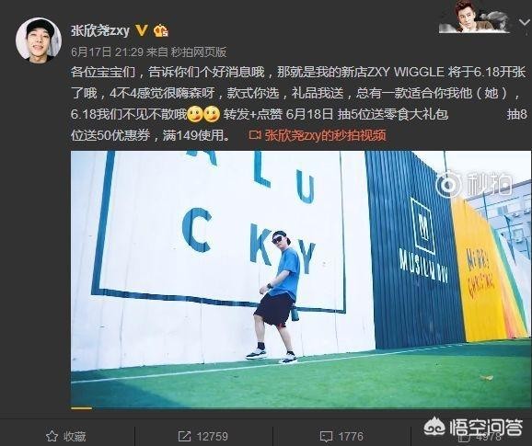The height and width of the screenshot is (446, 532).
Task: Click the 悟空问答 logo watermark
Action: click(473, 427)
